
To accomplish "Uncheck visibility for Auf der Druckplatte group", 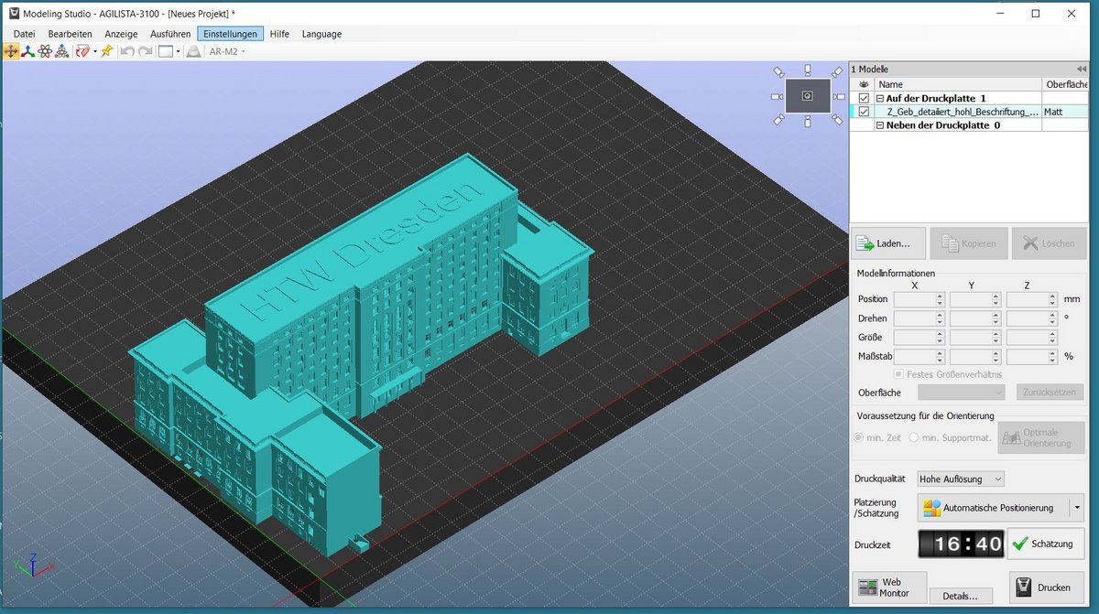I will coord(864,98).
